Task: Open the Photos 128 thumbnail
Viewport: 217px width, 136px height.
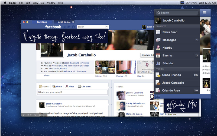Action: tap(126, 67)
